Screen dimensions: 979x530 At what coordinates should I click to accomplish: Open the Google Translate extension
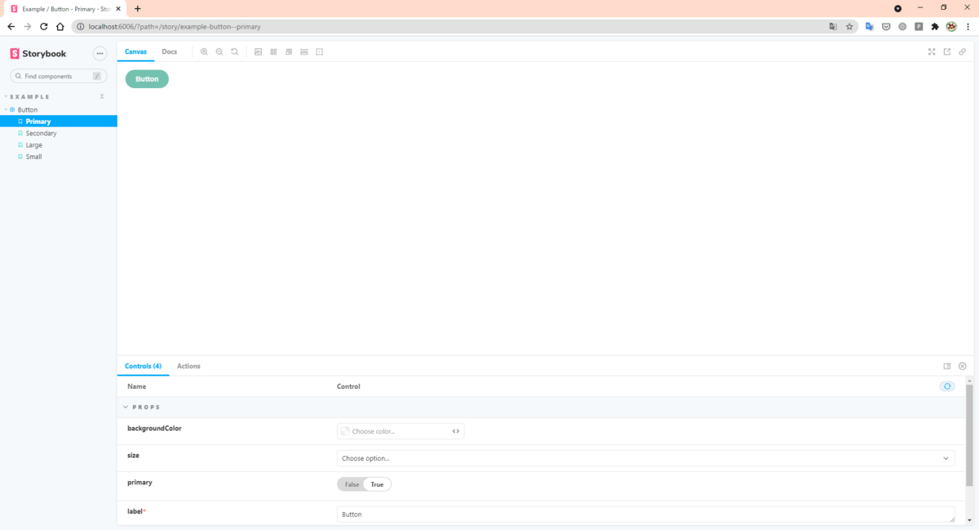point(870,26)
